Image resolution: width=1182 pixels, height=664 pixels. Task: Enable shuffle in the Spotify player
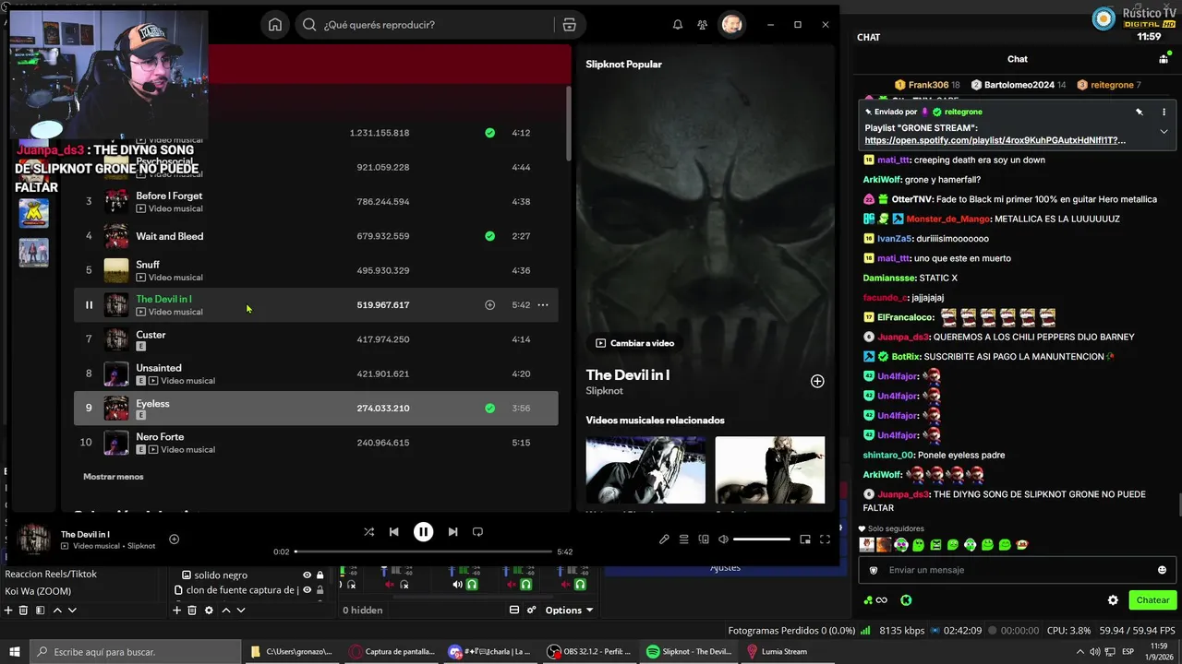pyautogui.click(x=369, y=532)
